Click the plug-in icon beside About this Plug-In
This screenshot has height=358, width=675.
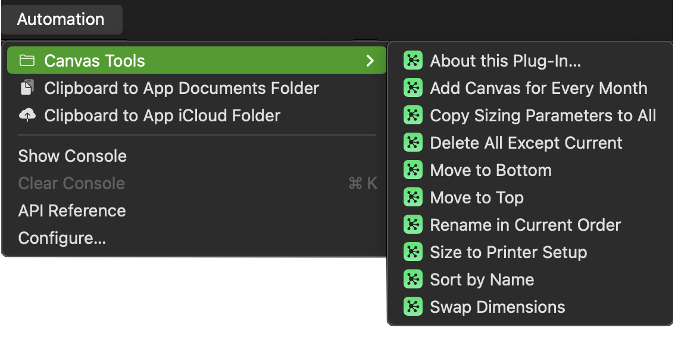pyautogui.click(x=412, y=61)
